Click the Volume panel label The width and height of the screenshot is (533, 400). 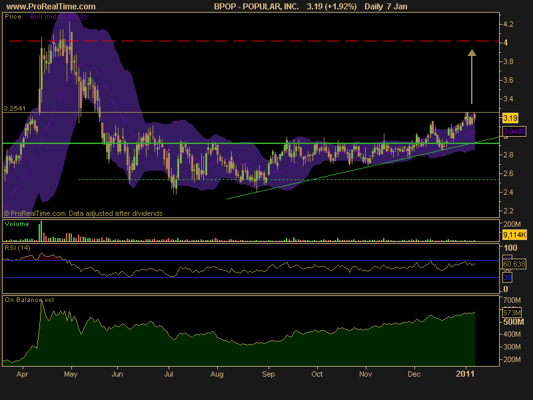click(17, 224)
